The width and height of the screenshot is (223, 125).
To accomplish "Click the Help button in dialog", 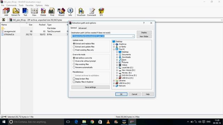I will (148, 94).
